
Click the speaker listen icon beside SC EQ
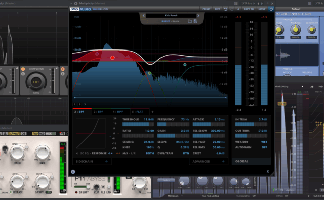click(x=77, y=153)
